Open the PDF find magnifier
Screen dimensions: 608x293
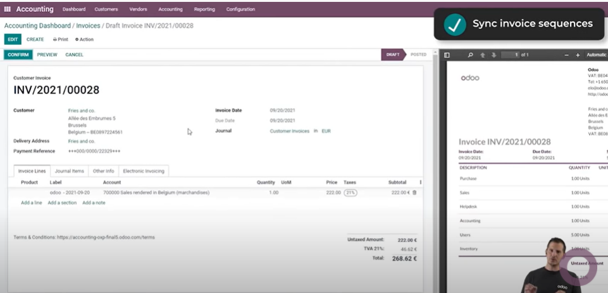(470, 55)
